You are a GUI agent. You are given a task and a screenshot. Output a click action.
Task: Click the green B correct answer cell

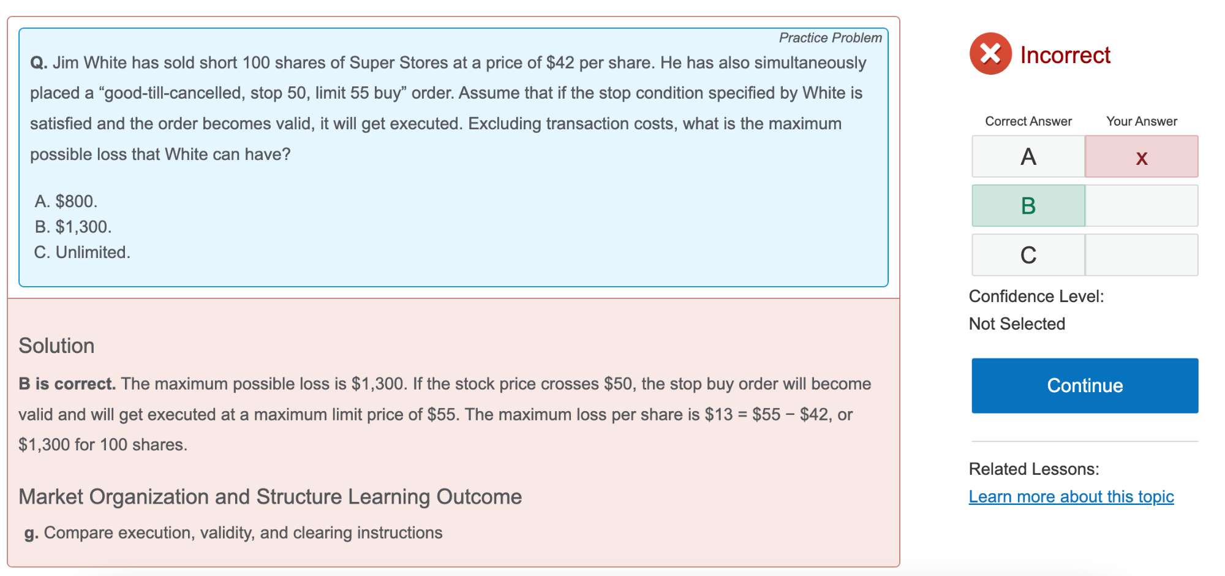click(x=1028, y=206)
